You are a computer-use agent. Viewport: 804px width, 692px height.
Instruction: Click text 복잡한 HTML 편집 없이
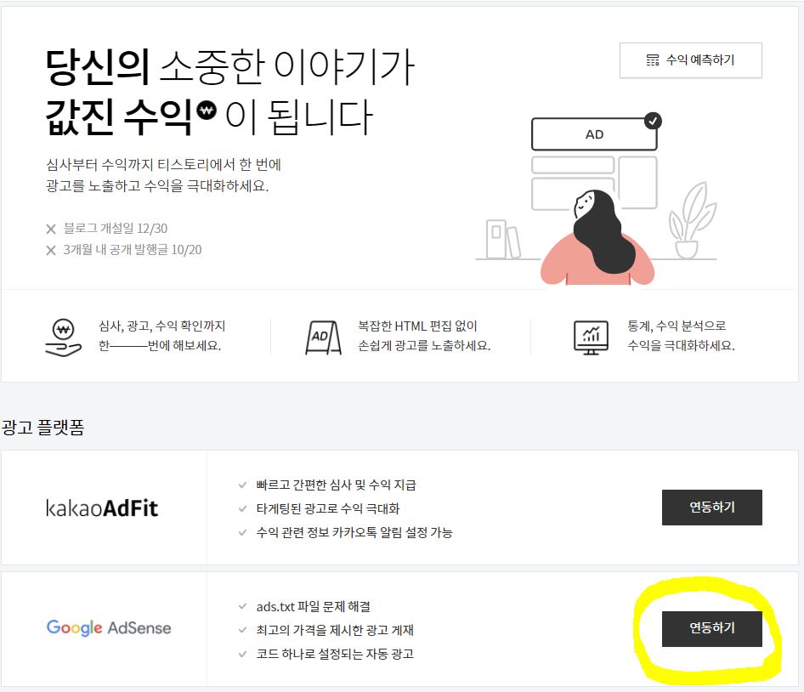[417, 326]
